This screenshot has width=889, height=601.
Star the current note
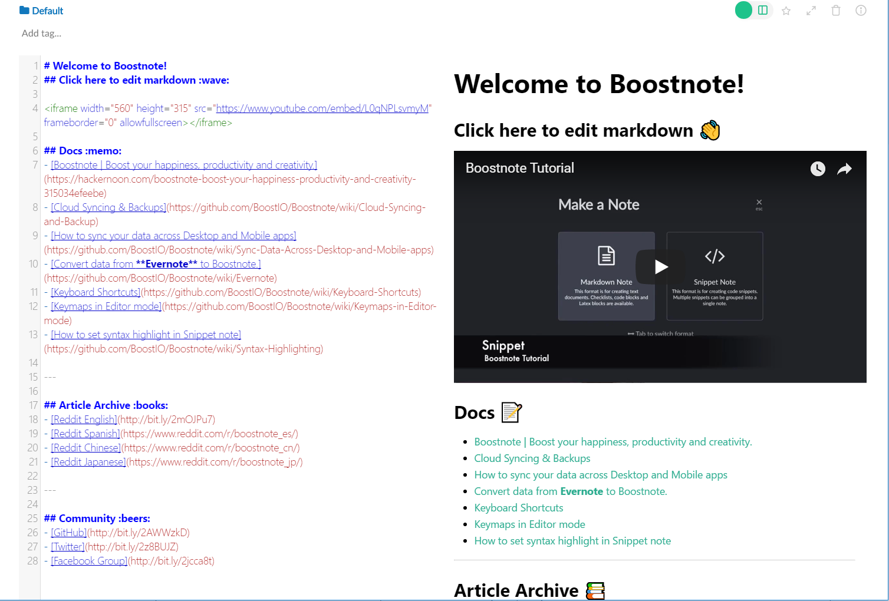[x=786, y=10]
